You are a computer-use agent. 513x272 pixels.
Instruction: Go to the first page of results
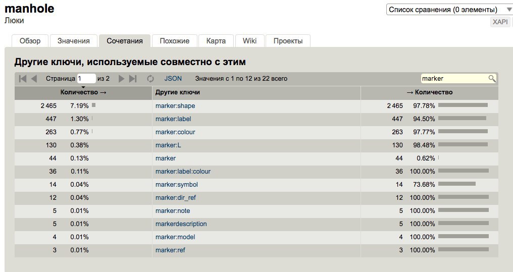click(23, 79)
